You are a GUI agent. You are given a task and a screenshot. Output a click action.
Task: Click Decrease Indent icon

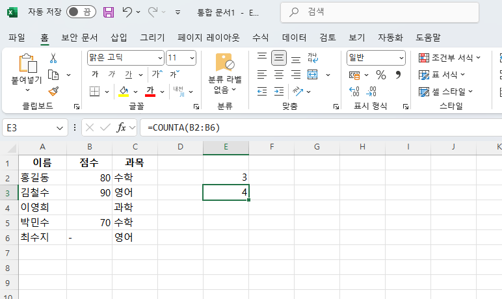262,92
